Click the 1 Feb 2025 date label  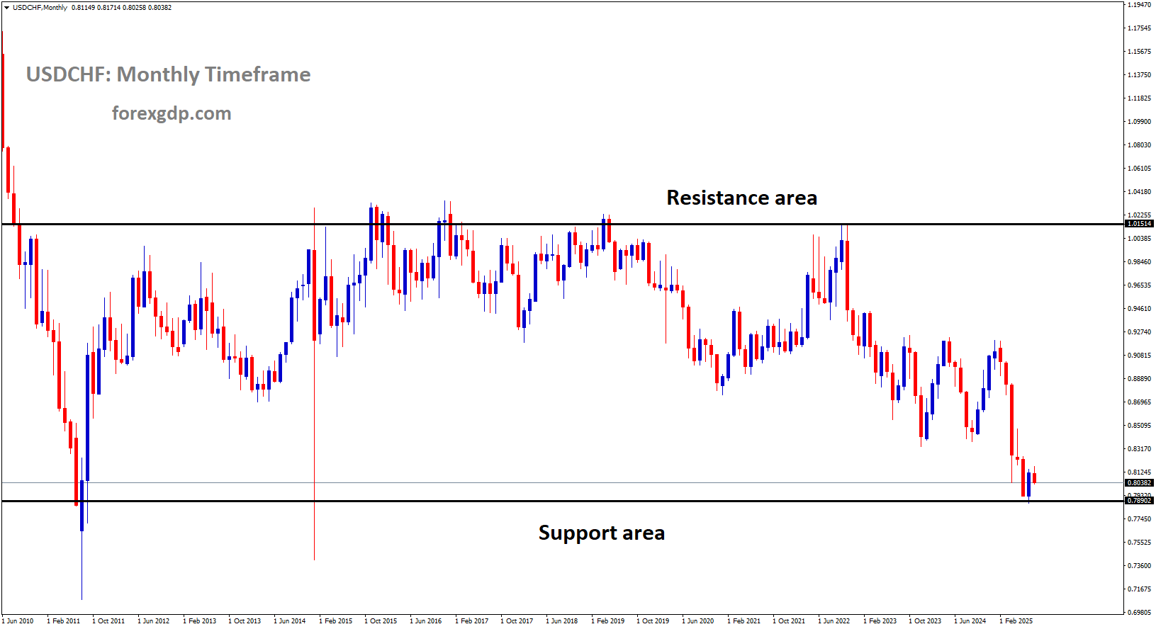coord(1016,621)
